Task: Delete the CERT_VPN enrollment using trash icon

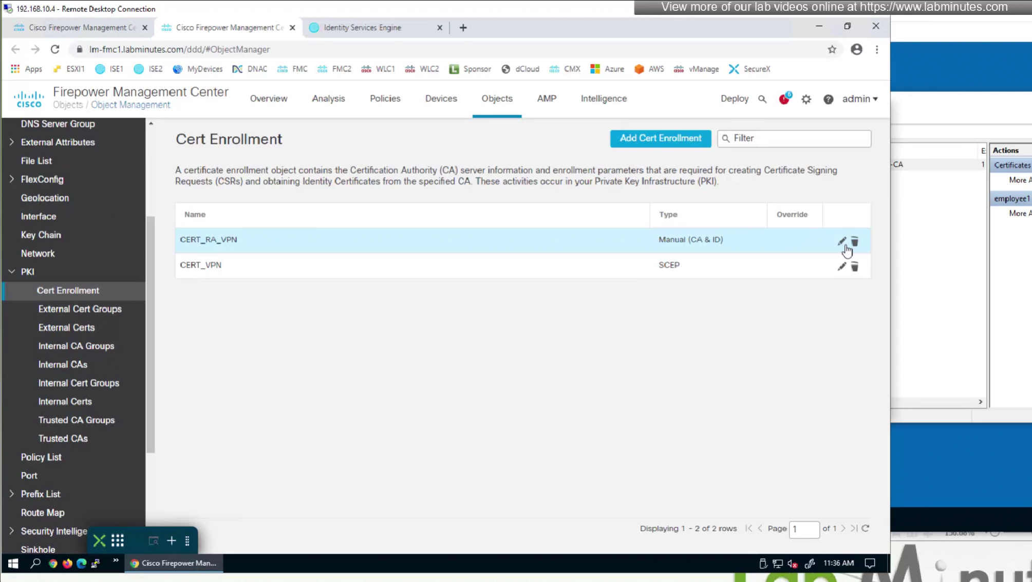Action: point(855,267)
